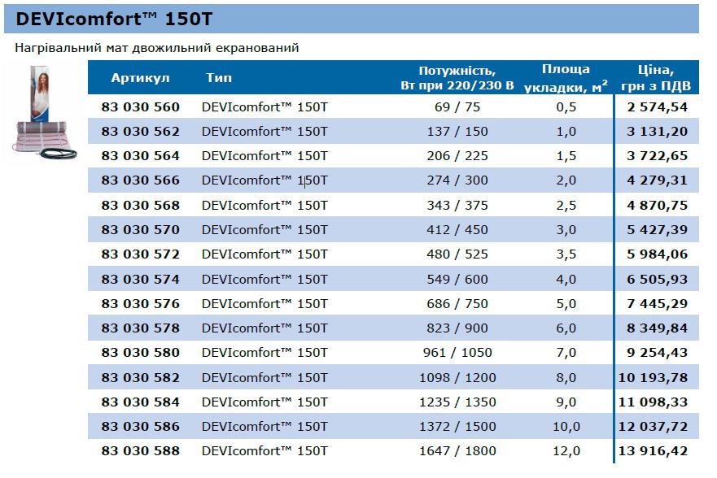
Task: Select article number 83 030 582
Action: (140, 378)
